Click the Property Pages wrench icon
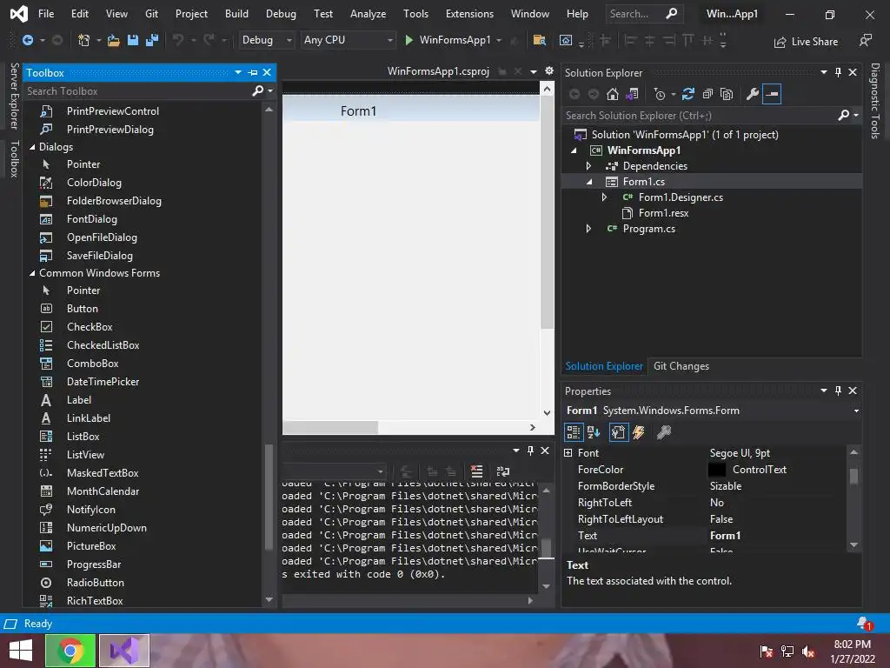 (663, 433)
